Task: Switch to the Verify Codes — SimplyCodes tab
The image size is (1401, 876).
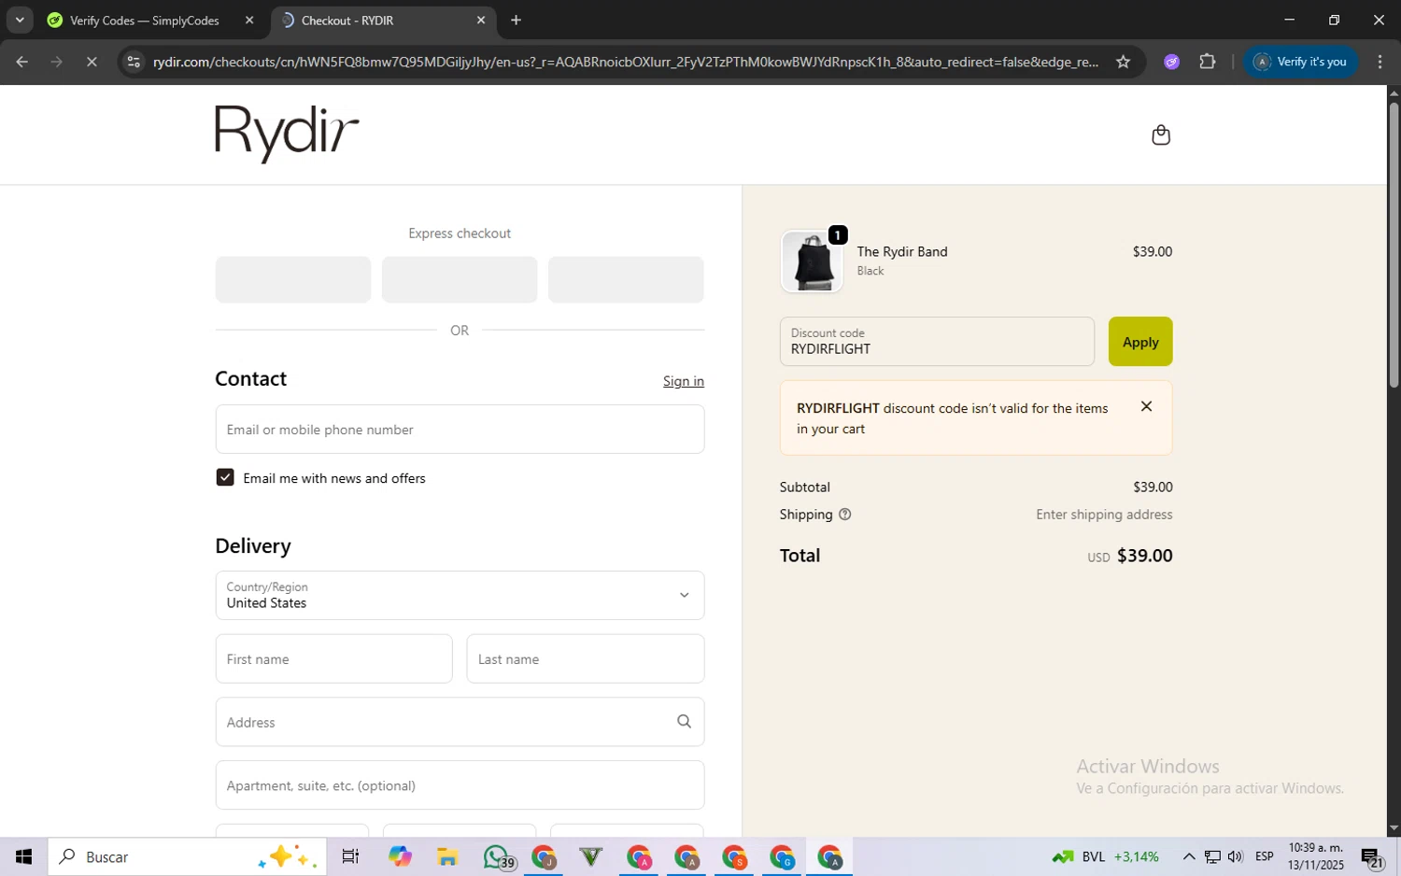Action: click(x=145, y=20)
